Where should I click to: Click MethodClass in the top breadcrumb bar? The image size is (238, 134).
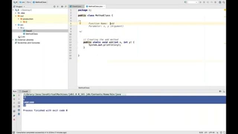tap(40, 2)
